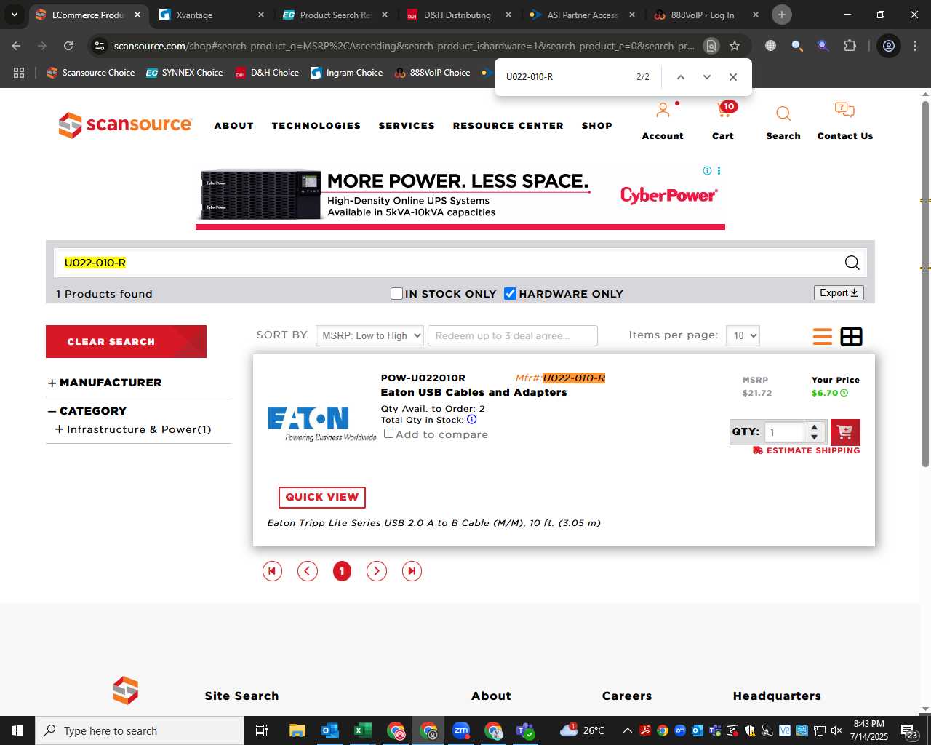Screen dimensions: 931x745
Task: Enable the In Stock Only checkbox
Action: point(396,293)
